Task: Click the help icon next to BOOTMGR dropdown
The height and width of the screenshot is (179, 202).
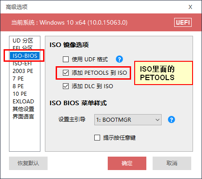Action: [x=171, y=119]
